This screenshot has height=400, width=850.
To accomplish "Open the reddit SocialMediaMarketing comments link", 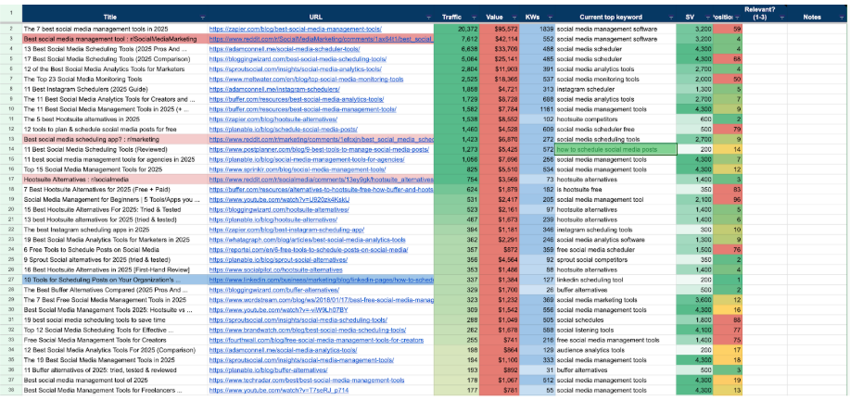I will click(321, 39).
